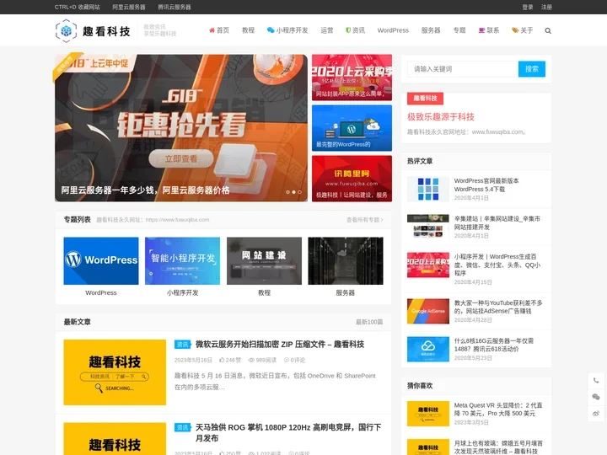Click 资讯 tag beside 天马独供 ROG article
Viewport: 607px width, 455px height.
point(183,427)
